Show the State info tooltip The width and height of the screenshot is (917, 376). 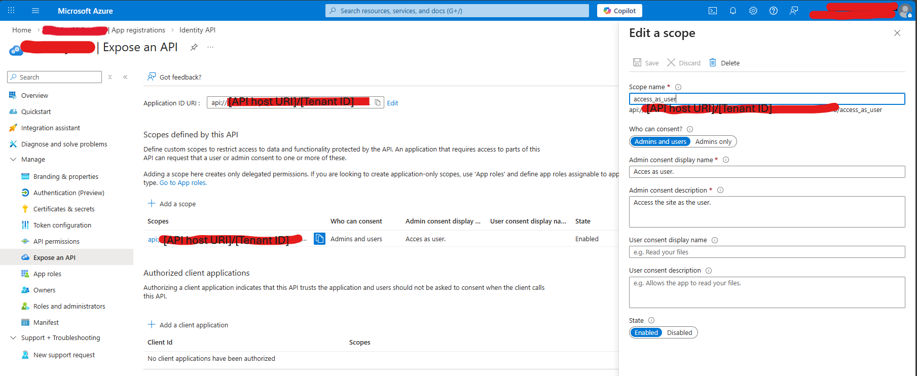click(x=651, y=320)
